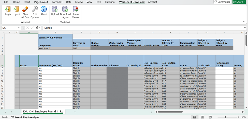Click the Comments button
This screenshot has height=119, width=248.
click(222, 2)
